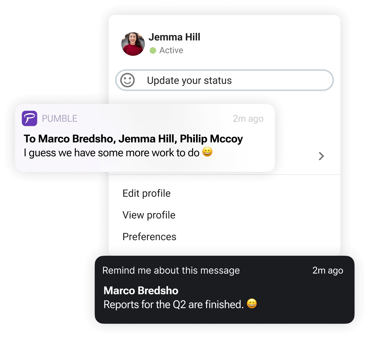The height and width of the screenshot is (338, 369).
Task: Open Preferences from the profile menu
Action: [149, 237]
